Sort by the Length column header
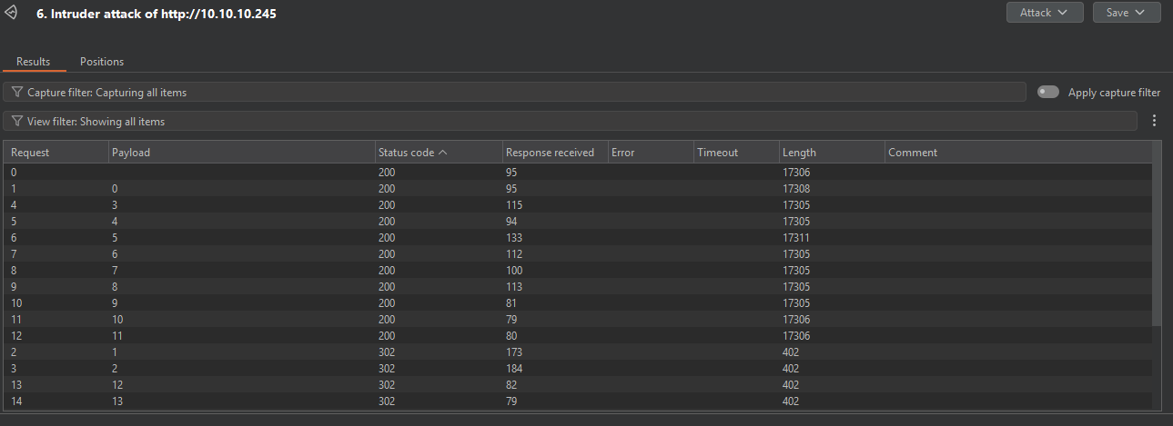The image size is (1173, 426). (x=832, y=153)
